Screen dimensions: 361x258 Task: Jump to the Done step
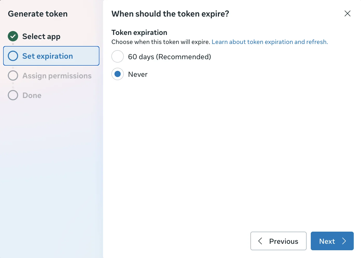(x=32, y=95)
